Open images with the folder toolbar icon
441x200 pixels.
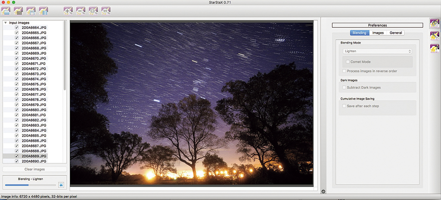click(x=6, y=11)
